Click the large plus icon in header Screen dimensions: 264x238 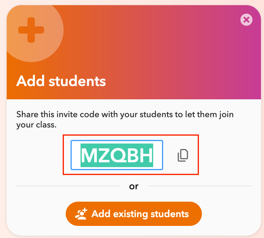point(31,30)
